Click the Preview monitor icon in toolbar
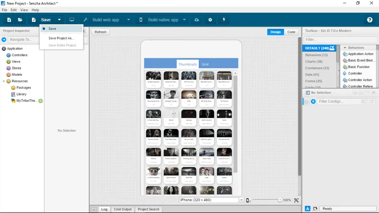379x213 pixels. [72, 20]
